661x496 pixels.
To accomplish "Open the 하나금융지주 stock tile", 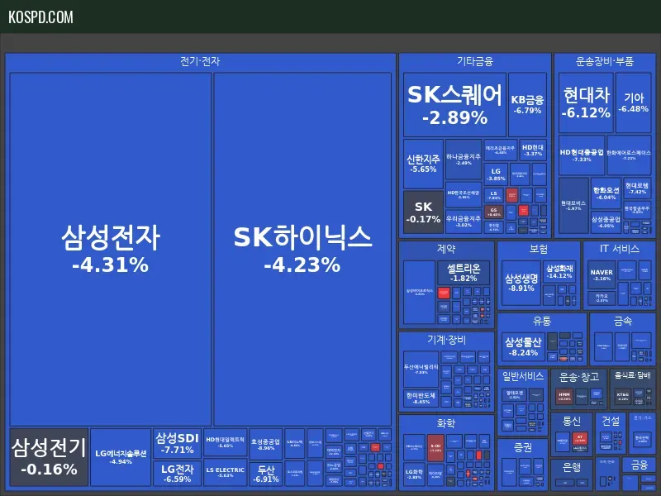I will [464, 159].
